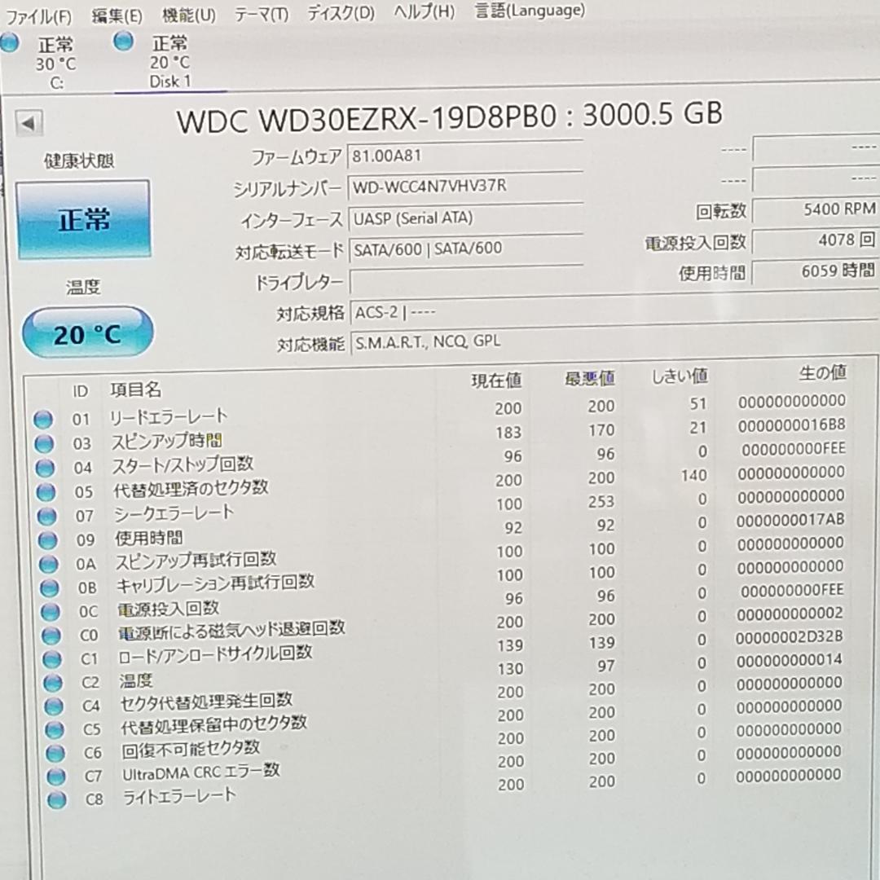Select the 代替処理済のセクタ数 row name
The width and height of the screenshot is (880, 880).
[191, 489]
